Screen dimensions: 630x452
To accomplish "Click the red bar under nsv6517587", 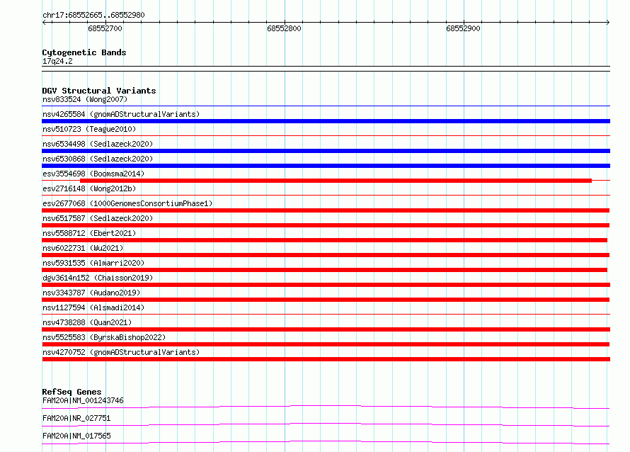I will [326, 225].
